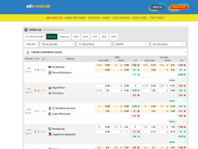This screenshot has width=198, height=149.
Task: Open the Lịch Thi Đấu menu
Action: pos(120,18)
